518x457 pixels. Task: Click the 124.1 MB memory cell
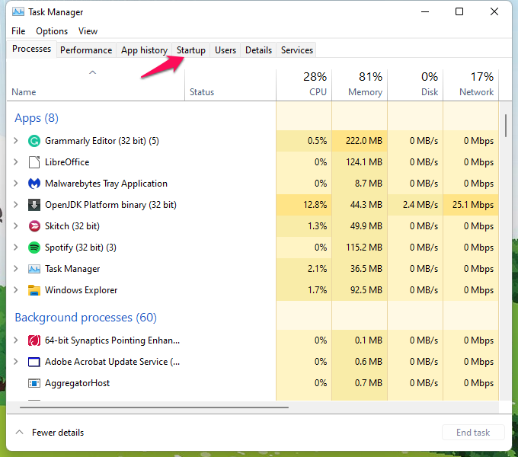[360, 162]
